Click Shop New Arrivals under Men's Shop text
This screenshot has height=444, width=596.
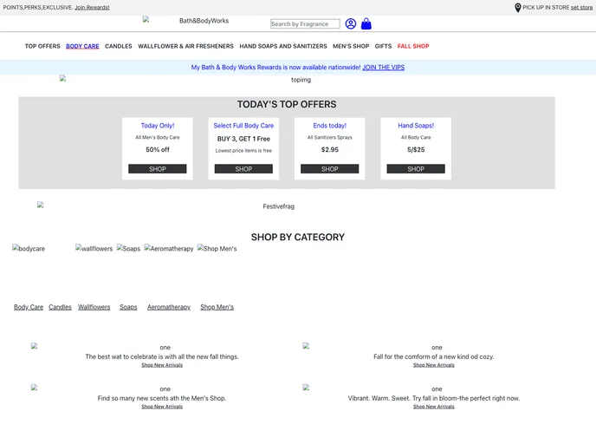[x=162, y=407]
